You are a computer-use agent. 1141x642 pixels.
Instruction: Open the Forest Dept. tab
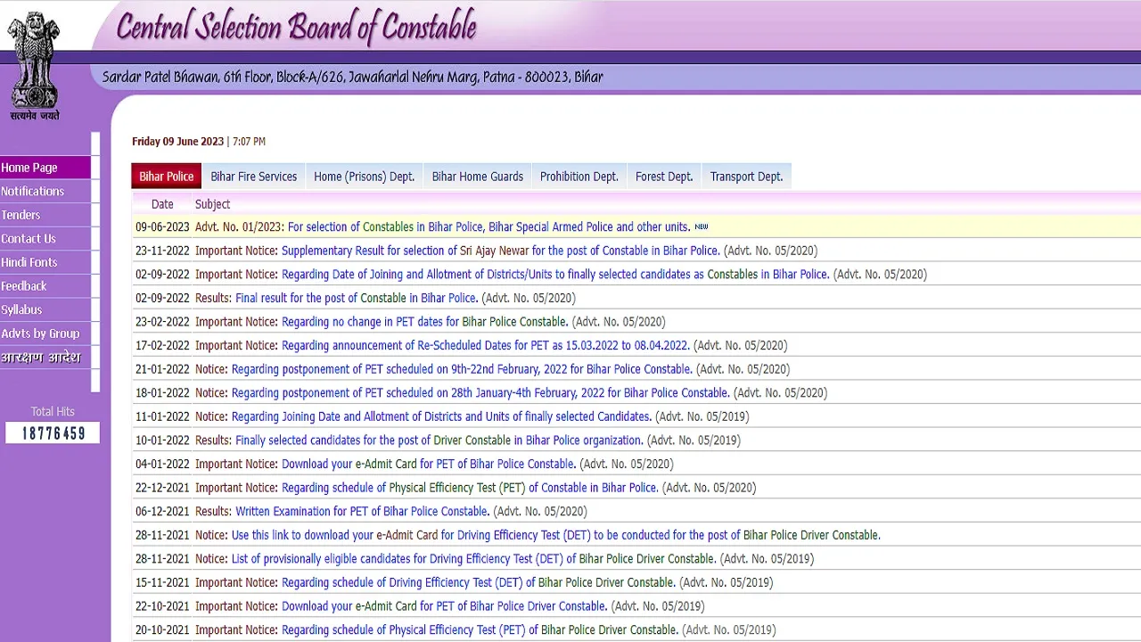click(x=664, y=177)
